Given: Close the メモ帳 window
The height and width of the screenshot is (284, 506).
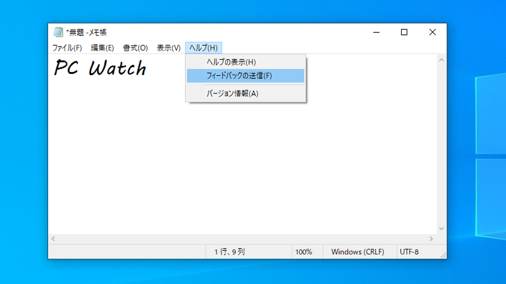Looking at the screenshot, I should click(x=433, y=32).
